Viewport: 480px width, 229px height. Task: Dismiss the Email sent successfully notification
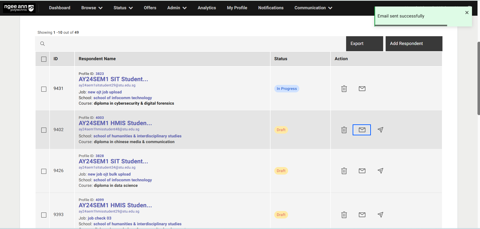(466, 12)
